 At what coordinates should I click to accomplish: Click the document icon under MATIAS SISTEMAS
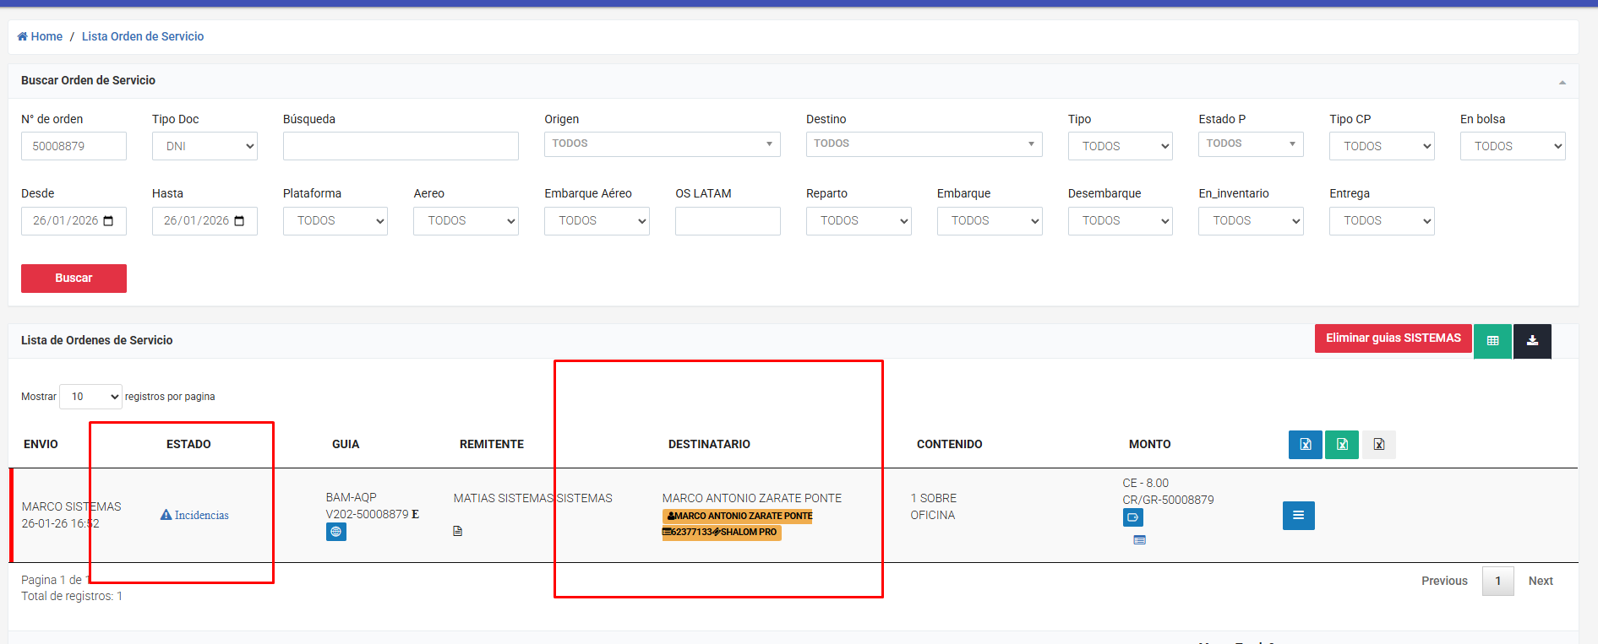click(457, 531)
